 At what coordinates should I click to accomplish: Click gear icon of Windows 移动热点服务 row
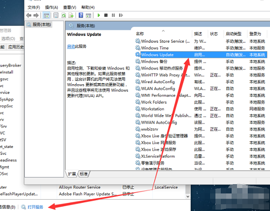(x=138, y=68)
